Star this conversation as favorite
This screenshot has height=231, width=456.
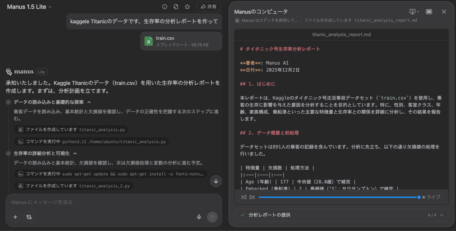(187, 7)
